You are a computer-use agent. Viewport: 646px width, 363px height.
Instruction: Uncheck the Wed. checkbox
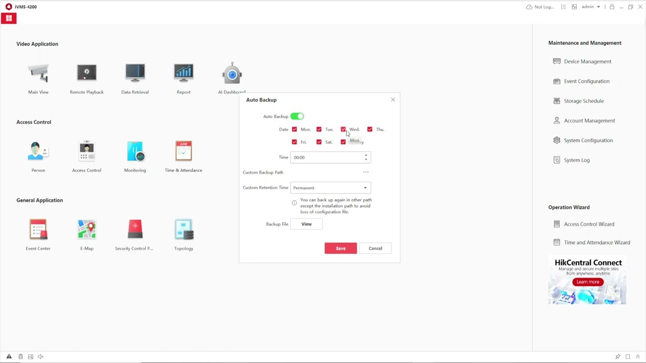343,130
